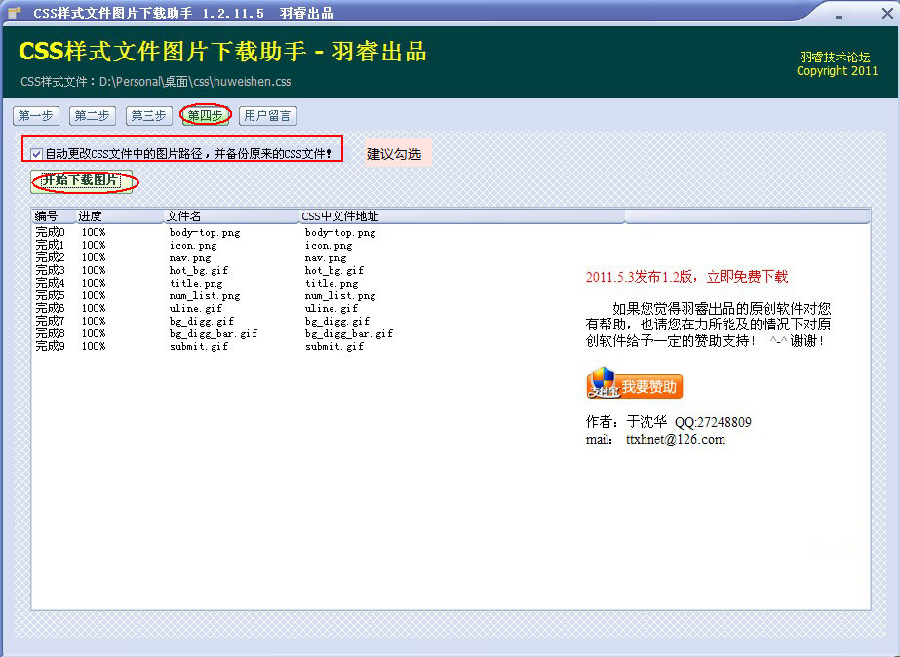Switch to the 第三步 tab
The image size is (900, 657).
147,115
